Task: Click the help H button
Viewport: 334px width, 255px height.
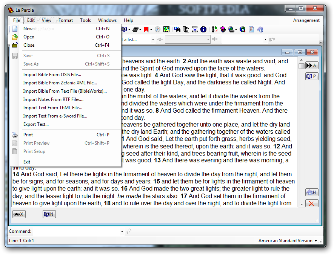Action: click(x=312, y=192)
